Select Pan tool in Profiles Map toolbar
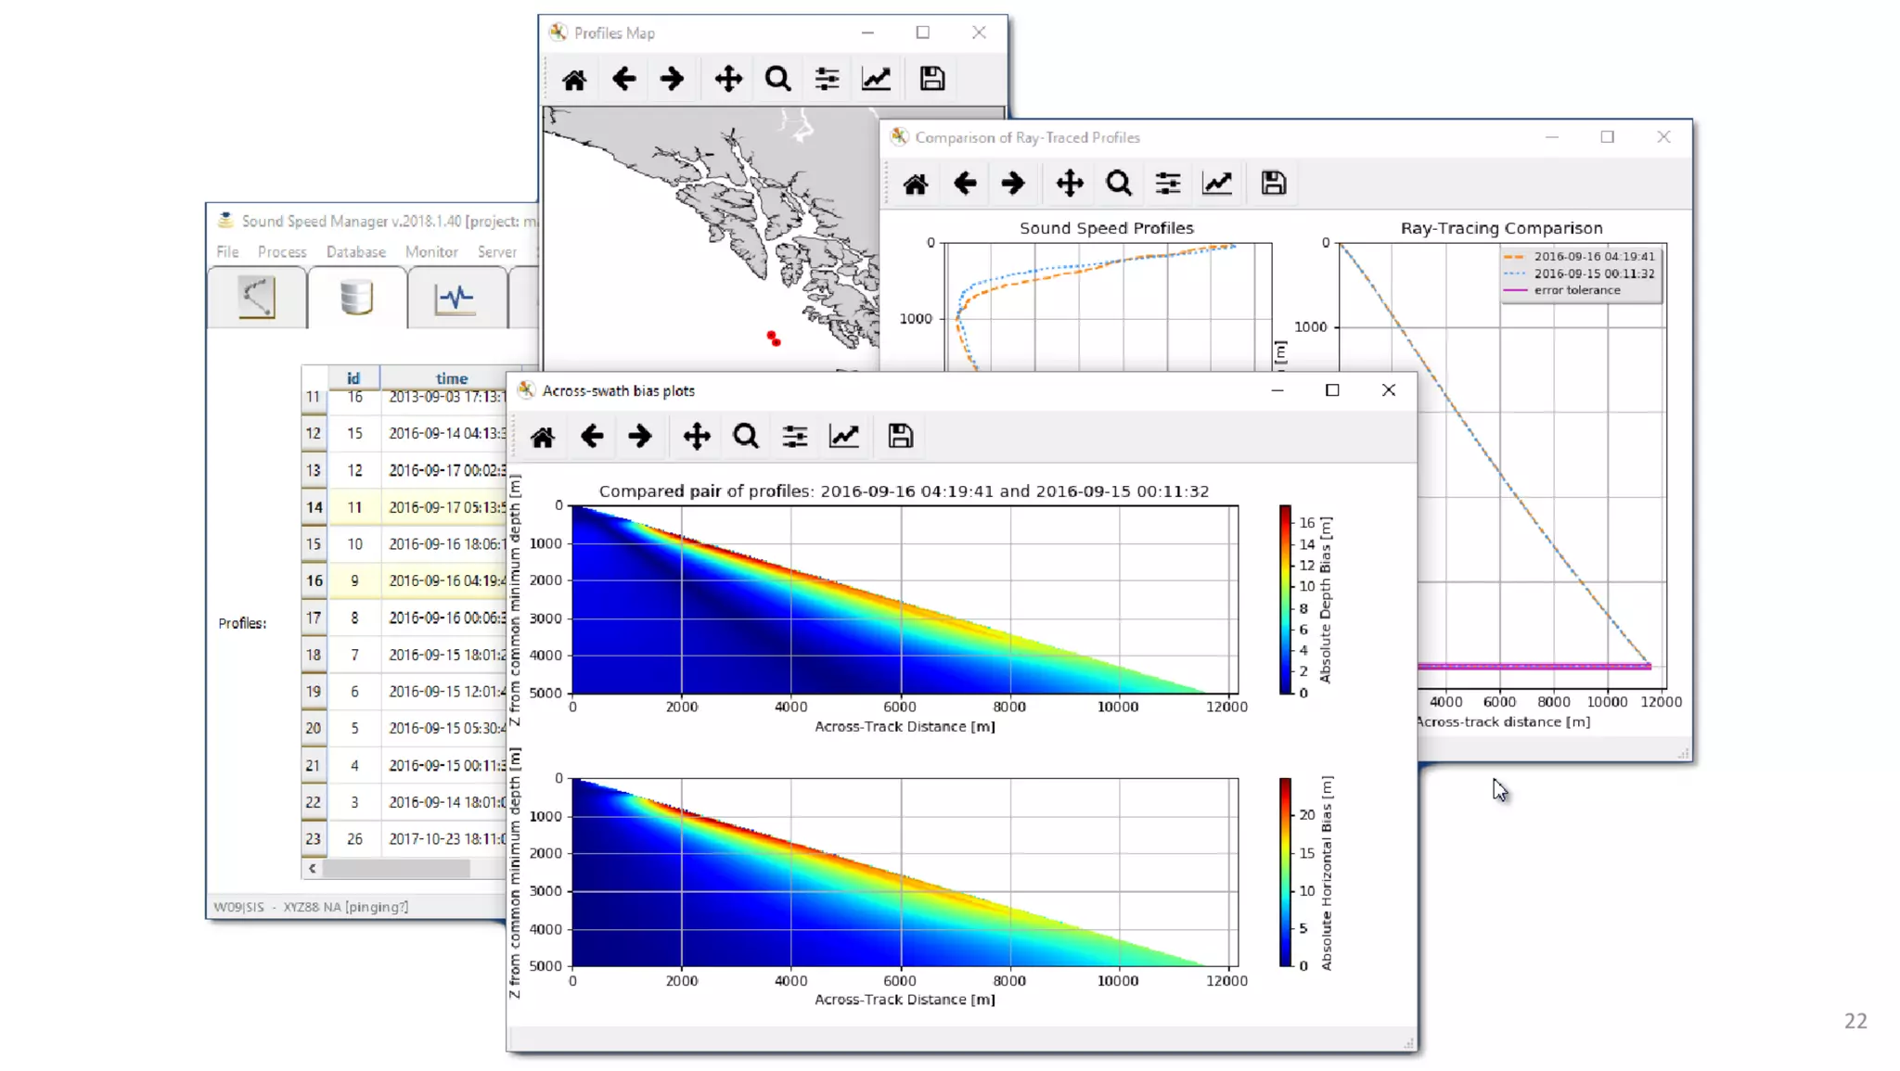Screen dimensions: 1900x1071 pyautogui.click(x=728, y=80)
